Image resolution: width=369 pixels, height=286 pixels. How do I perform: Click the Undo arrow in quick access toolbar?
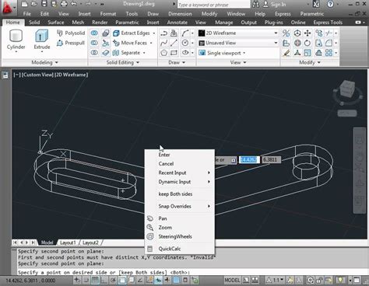[x=74, y=4]
